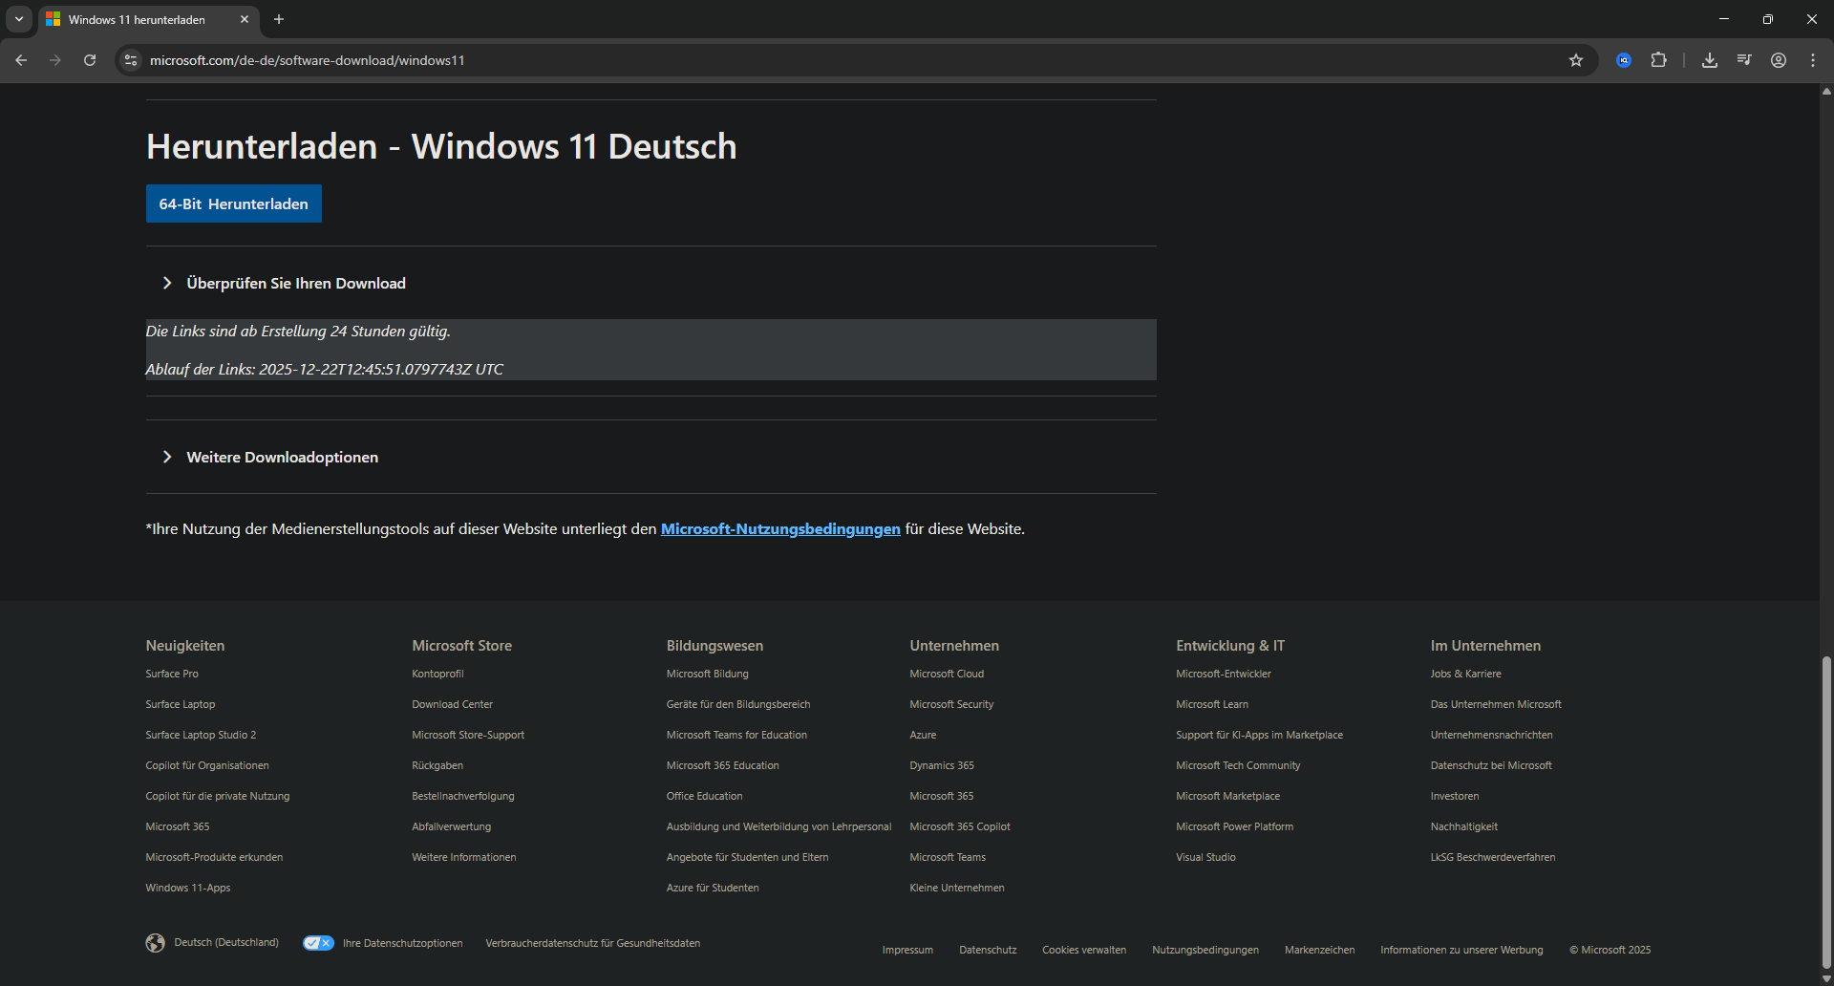Click the pinned blue extension icon
The image size is (1834, 986).
point(1623,59)
